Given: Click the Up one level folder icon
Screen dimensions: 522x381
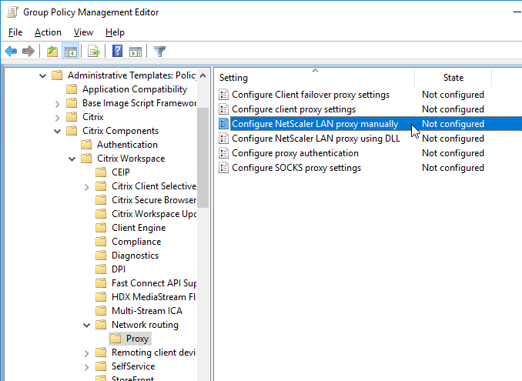Looking at the screenshot, I should 52,52.
